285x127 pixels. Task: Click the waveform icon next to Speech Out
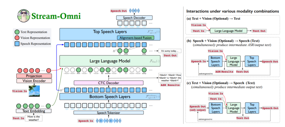[x=135, y=11]
